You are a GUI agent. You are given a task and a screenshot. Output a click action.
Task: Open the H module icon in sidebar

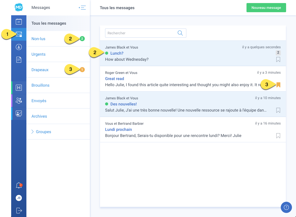pyautogui.click(x=19, y=88)
